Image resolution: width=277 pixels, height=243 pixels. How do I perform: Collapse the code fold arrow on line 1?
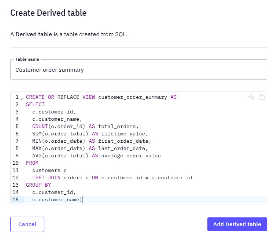pyautogui.click(x=22, y=99)
